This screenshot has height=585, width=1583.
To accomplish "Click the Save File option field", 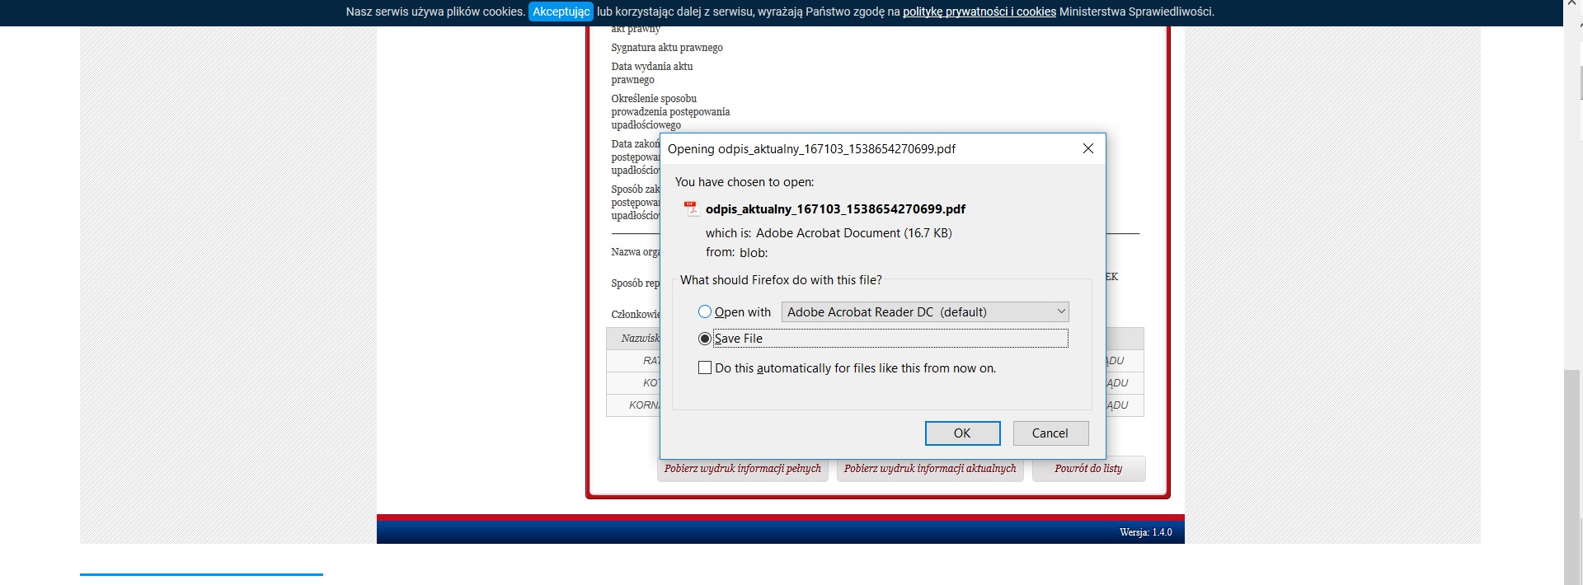I will 890,339.
